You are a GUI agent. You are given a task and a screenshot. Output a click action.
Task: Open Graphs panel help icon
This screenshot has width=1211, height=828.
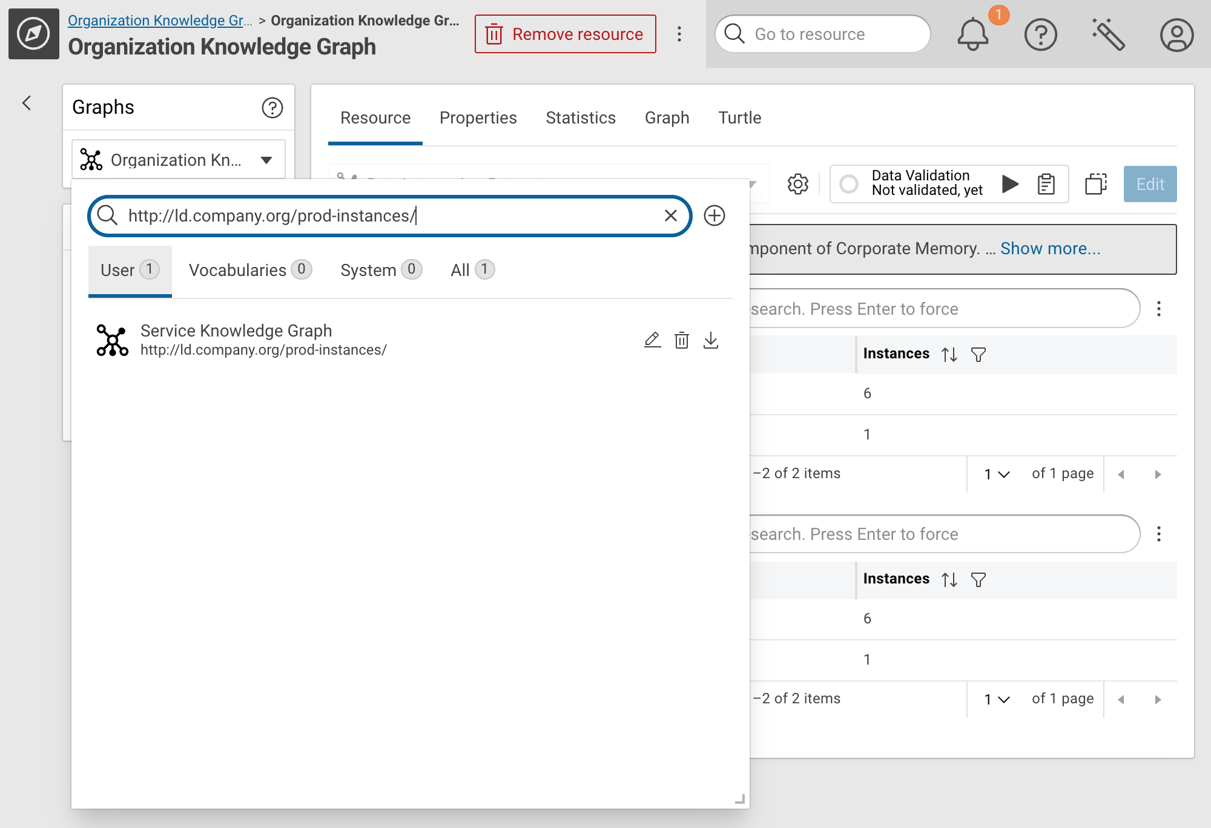pos(272,107)
